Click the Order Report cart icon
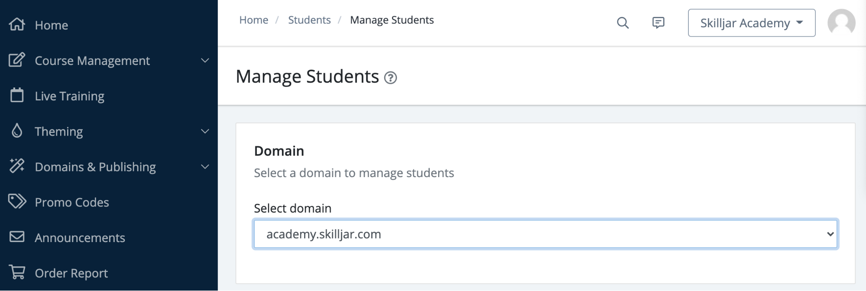 point(17,272)
